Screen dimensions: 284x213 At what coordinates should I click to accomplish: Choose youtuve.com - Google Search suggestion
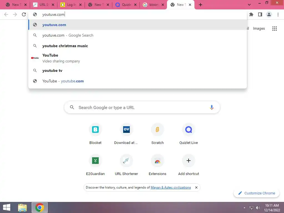[x=138, y=35]
